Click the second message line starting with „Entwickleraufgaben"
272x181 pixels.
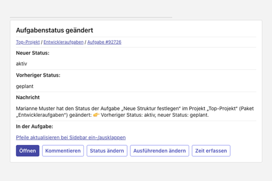coord(112,115)
